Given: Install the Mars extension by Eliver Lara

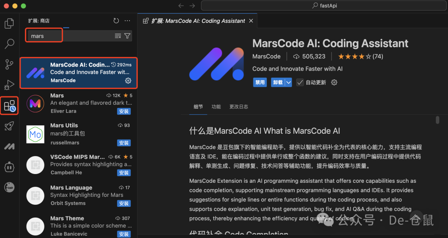Looking at the screenshot, I should pos(124,111).
